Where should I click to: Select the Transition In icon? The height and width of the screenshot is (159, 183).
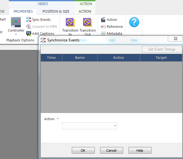(70, 22)
